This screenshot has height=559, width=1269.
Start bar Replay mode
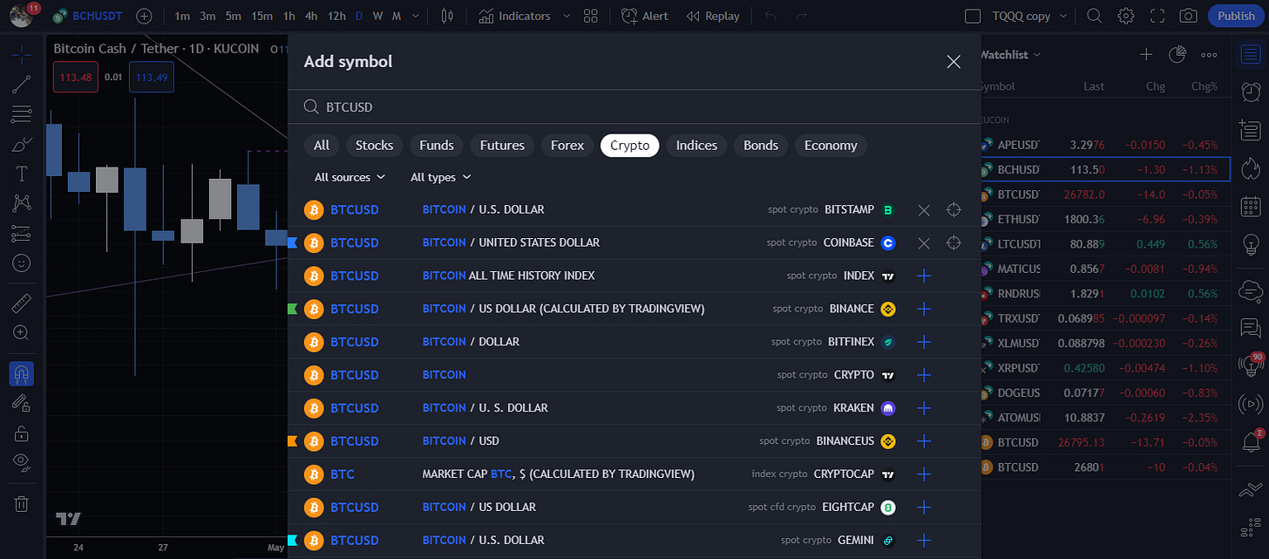713,16
